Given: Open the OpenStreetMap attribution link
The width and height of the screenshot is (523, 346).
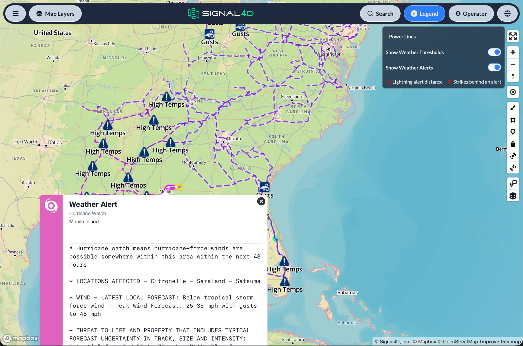Looking at the screenshot, I should tap(458, 342).
